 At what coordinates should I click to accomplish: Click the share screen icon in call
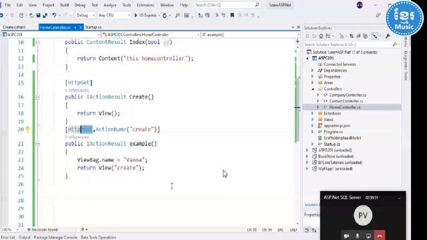pos(368,236)
